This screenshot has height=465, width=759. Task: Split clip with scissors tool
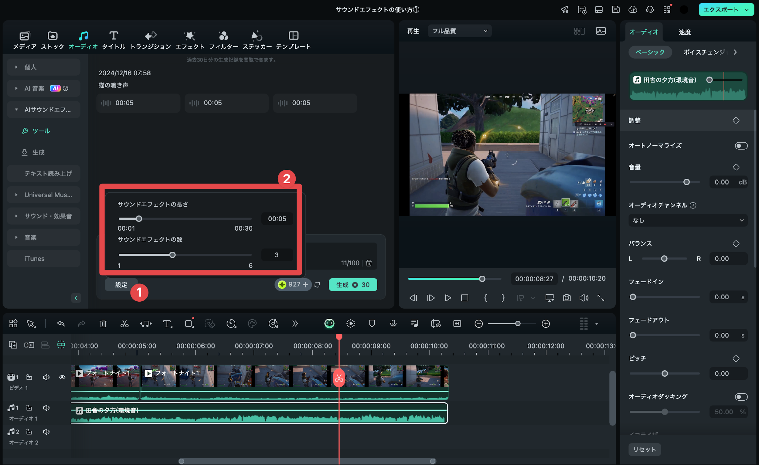coord(124,324)
